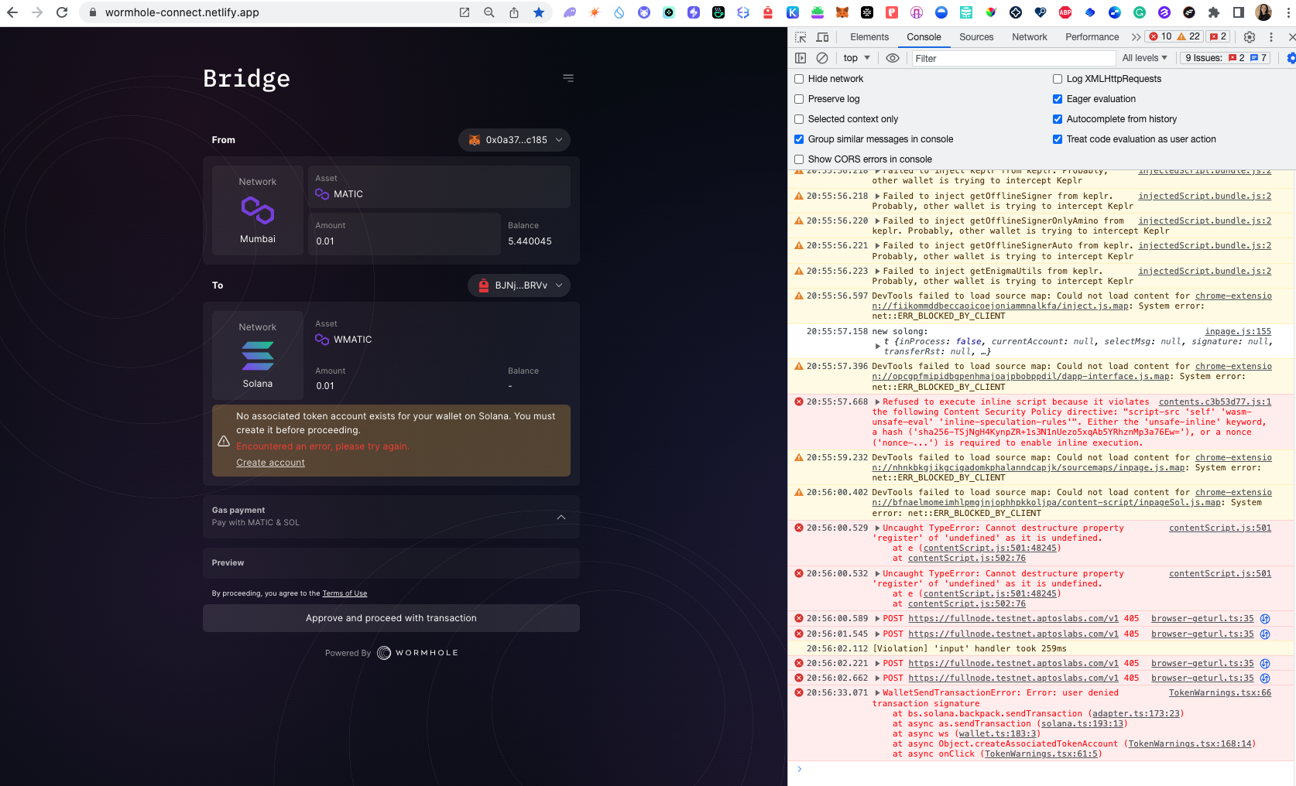Enable the Preserve log checkbox
The height and width of the screenshot is (786, 1296).
(x=799, y=99)
